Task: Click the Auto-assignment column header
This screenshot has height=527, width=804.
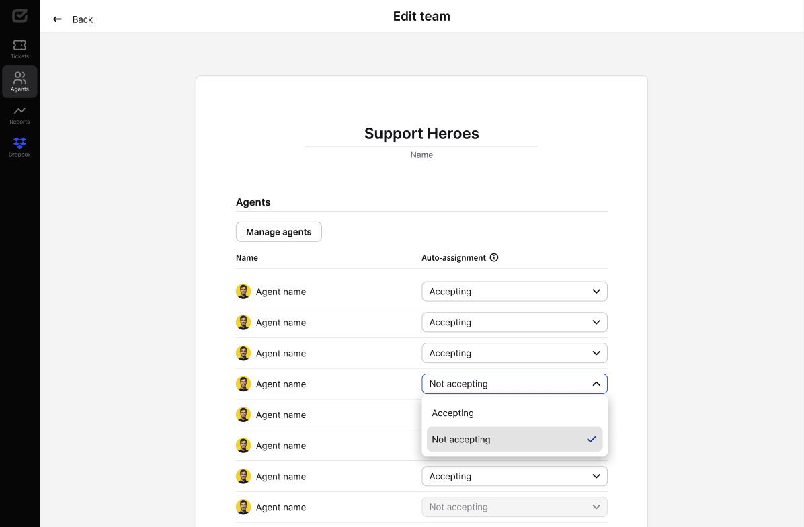Action: coord(454,258)
